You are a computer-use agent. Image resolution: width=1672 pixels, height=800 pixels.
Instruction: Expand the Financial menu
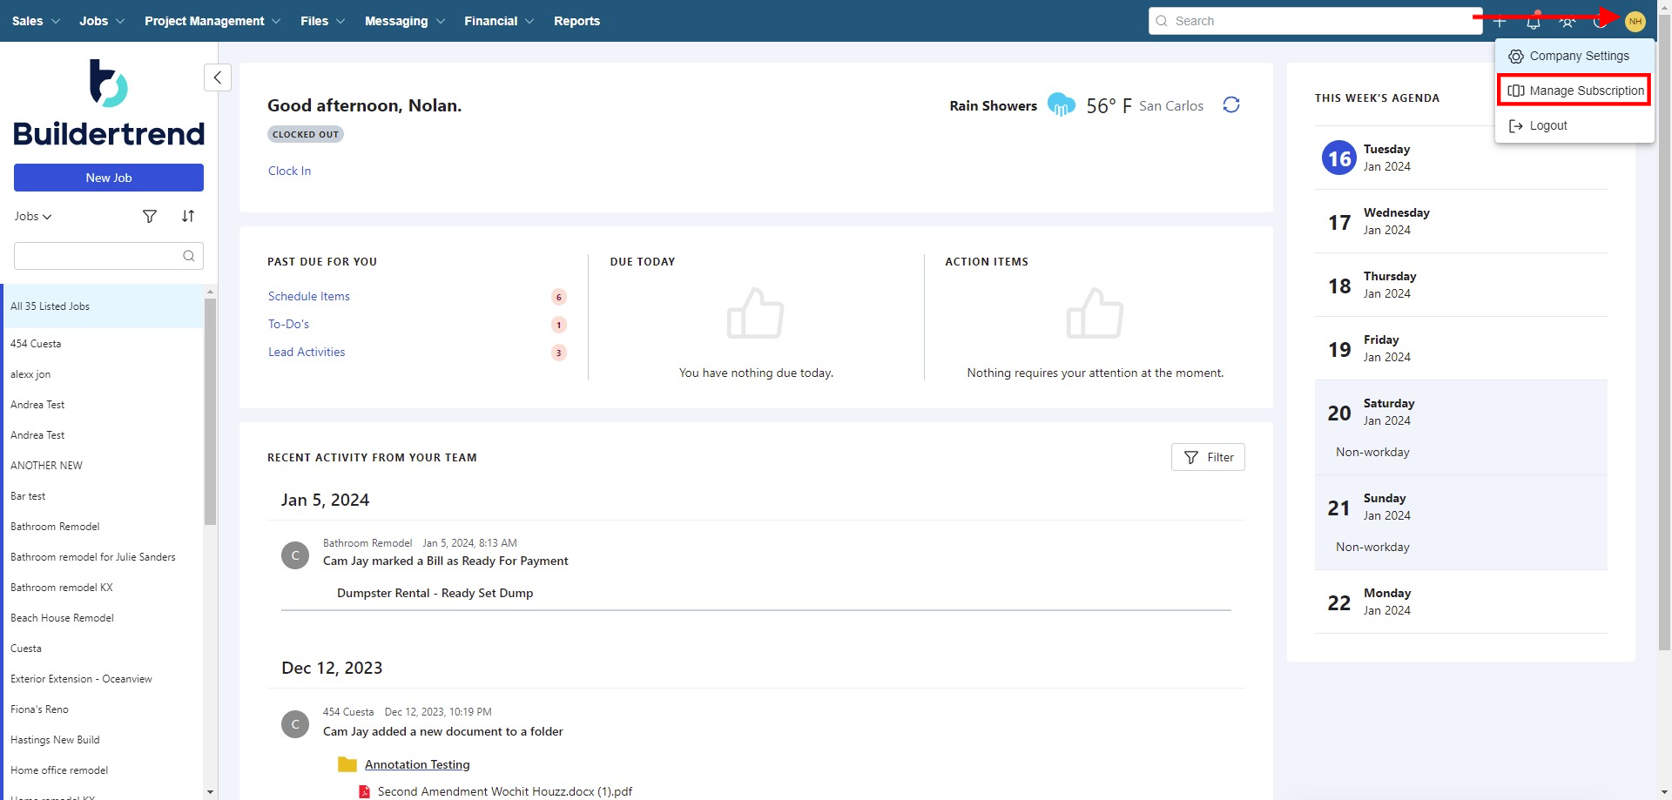tap(499, 21)
